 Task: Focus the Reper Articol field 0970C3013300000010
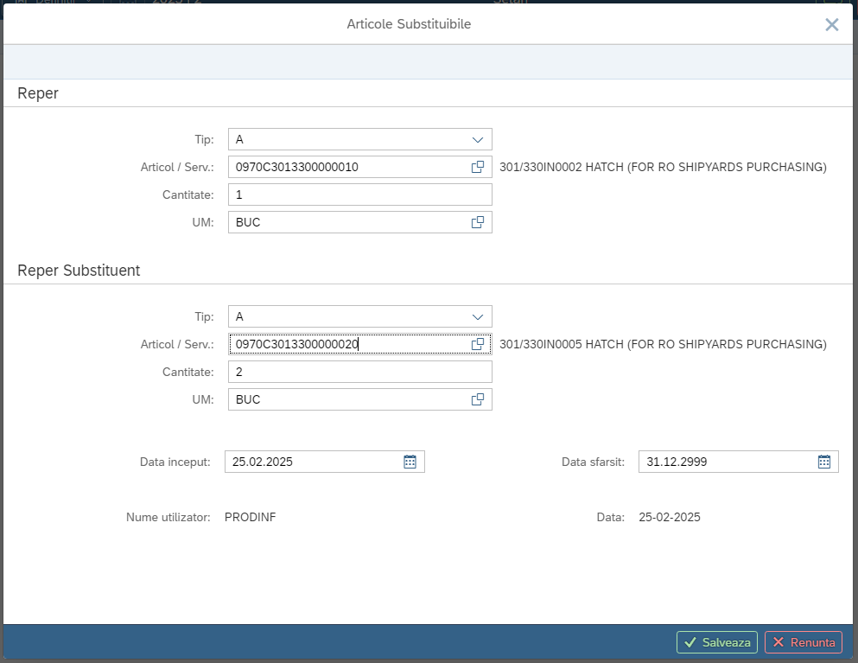[349, 167]
